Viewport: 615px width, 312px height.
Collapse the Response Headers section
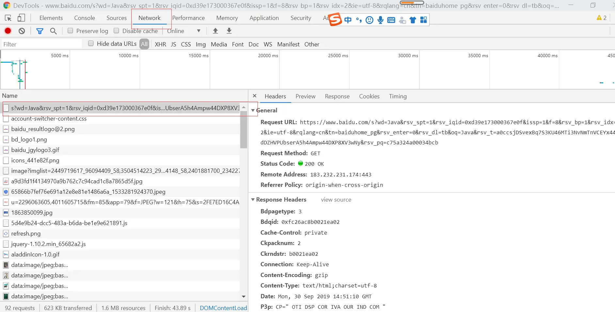(253, 200)
